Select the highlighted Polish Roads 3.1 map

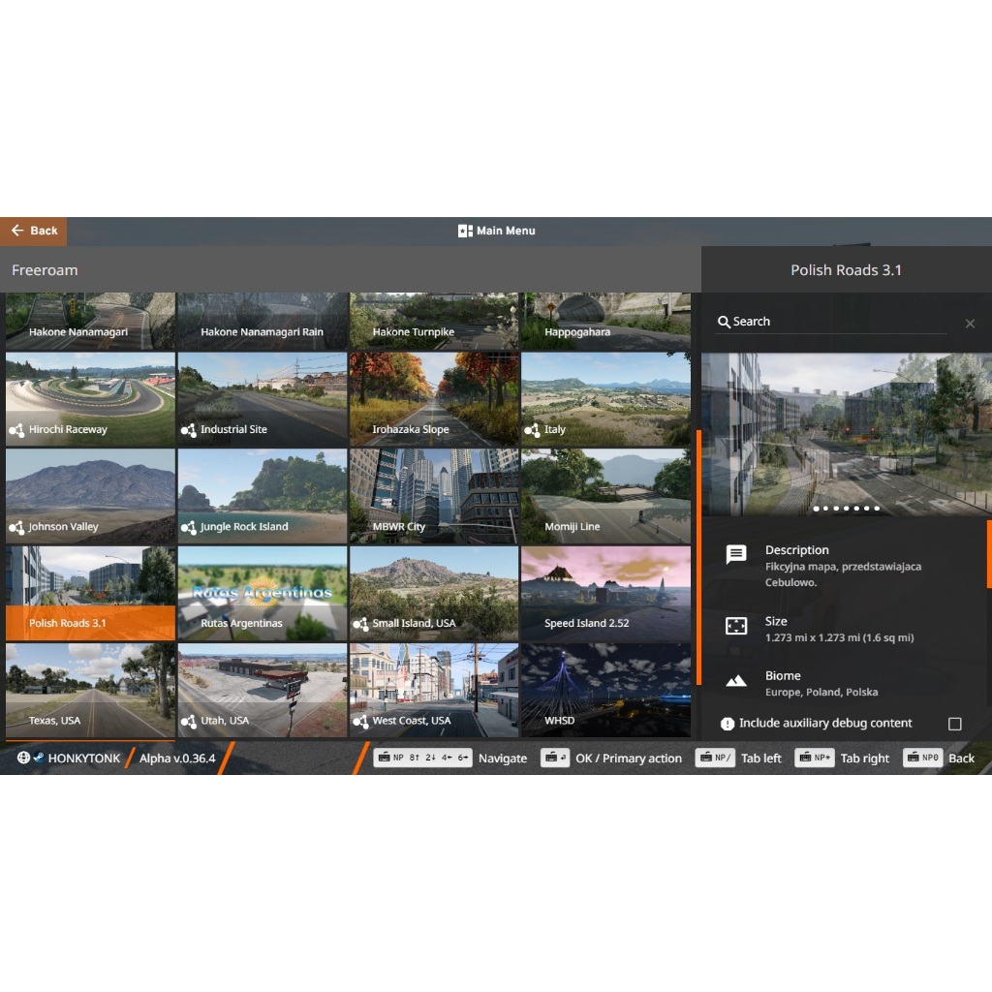[x=90, y=594]
